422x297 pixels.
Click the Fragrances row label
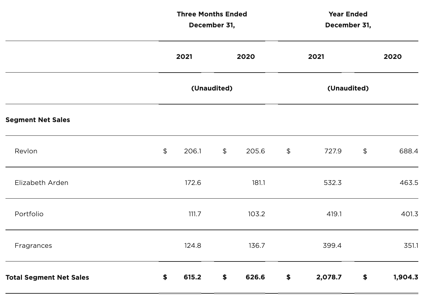click(x=33, y=246)
